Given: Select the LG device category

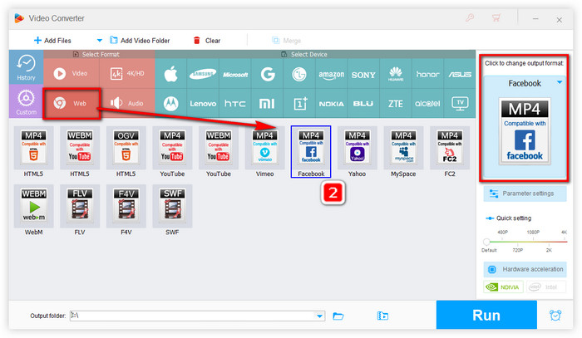Looking at the screenshot, I should tap(299, 75).
